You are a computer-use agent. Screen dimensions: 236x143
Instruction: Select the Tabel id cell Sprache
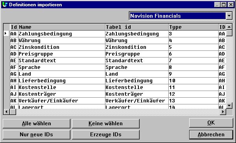(x=137, y=67)
